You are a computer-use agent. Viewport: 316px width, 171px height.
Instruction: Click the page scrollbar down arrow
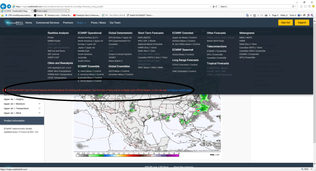(314, 164)
